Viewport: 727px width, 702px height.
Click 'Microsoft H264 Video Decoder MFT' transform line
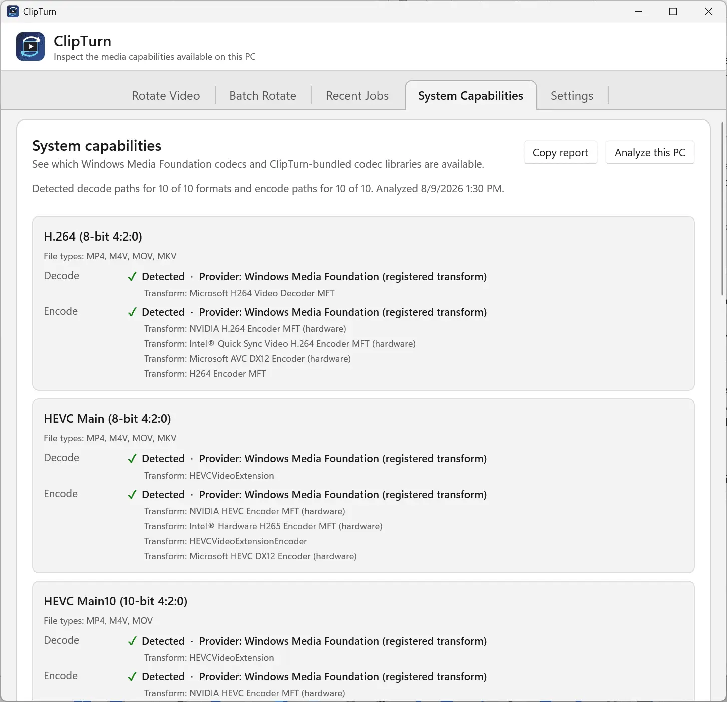pos(239,293)
